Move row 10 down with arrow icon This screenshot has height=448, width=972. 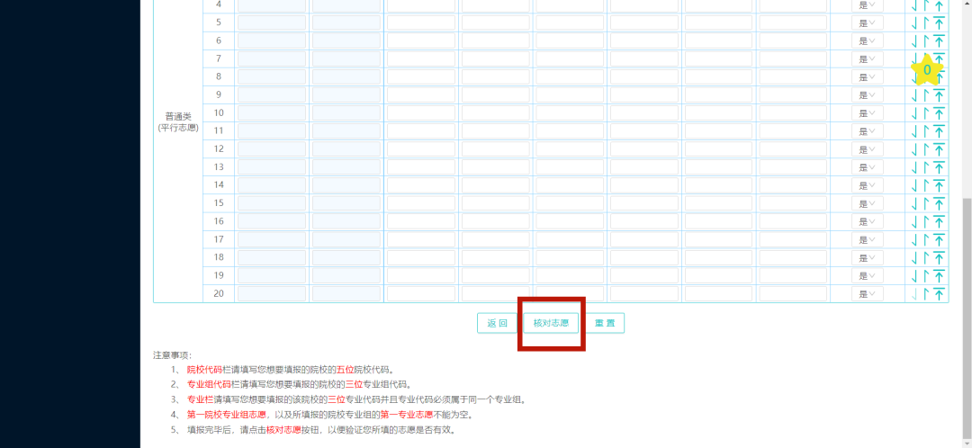(x=914, y=113)
